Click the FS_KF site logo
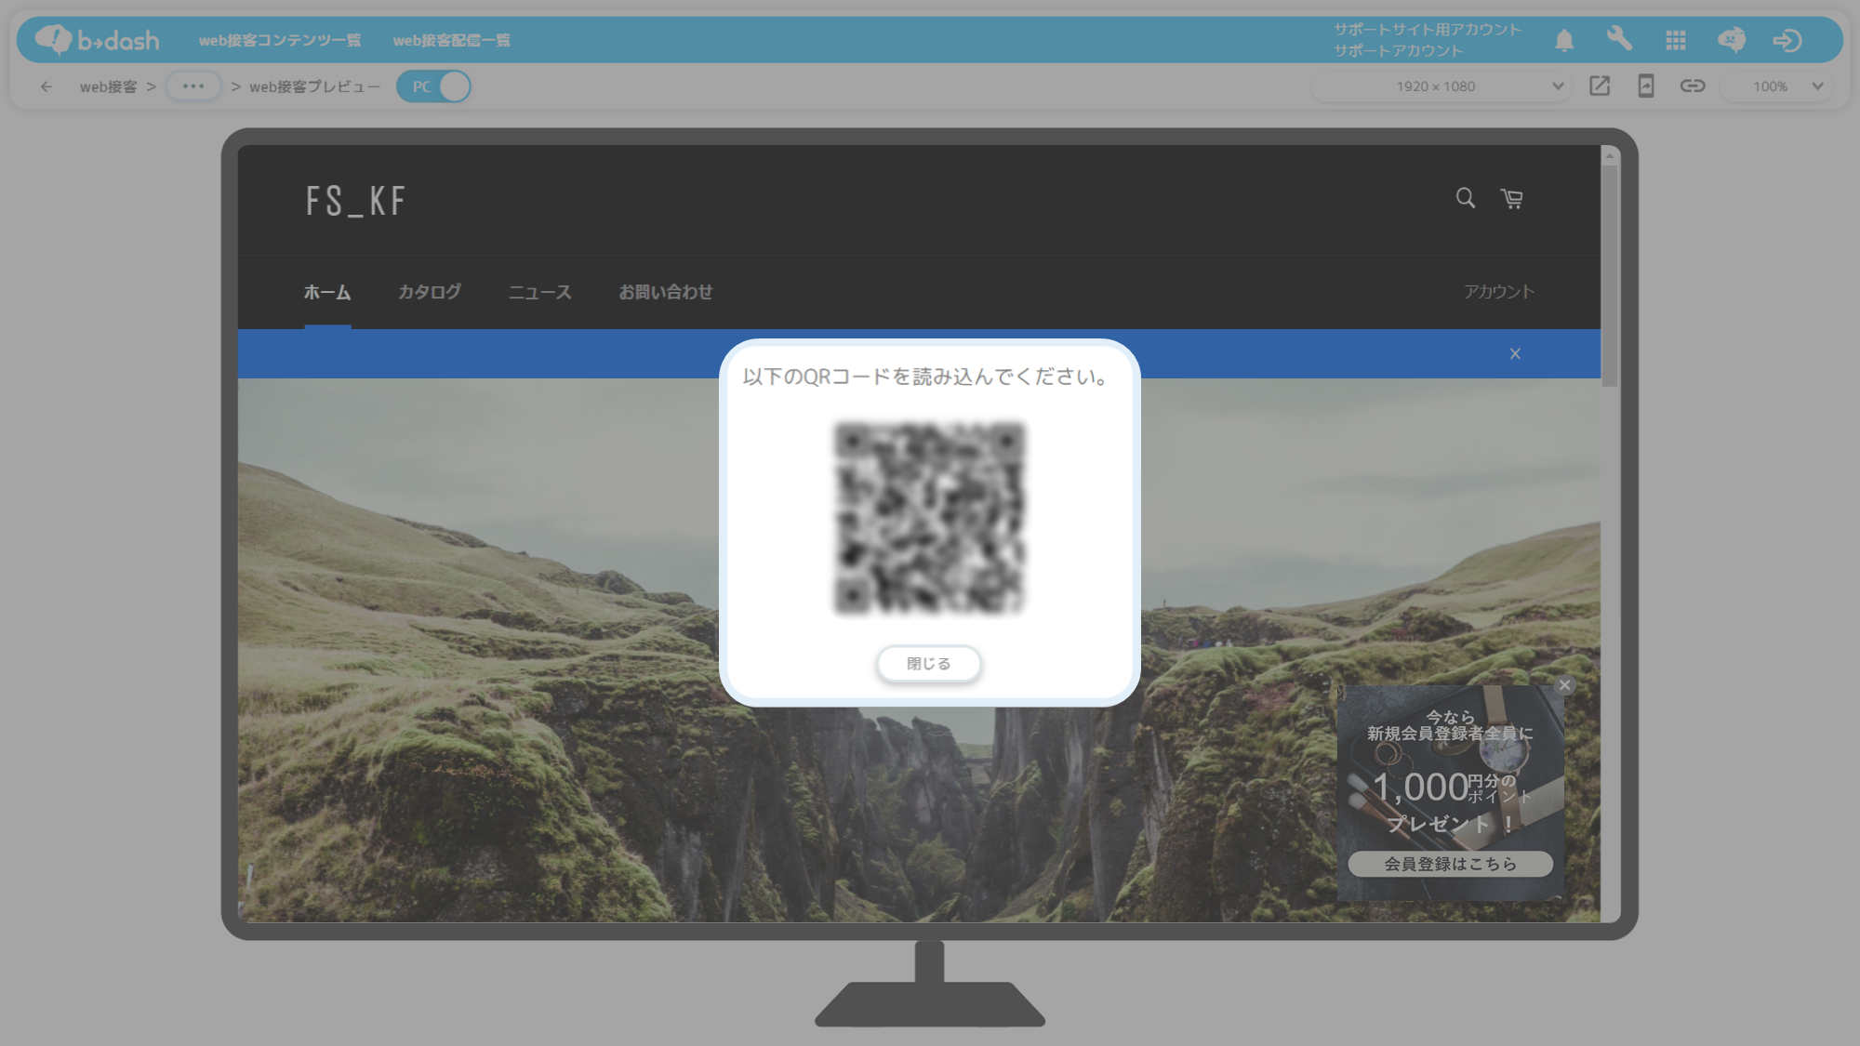The width and height of the screenshot is (1860, 1046). click(x=355, y=201)
